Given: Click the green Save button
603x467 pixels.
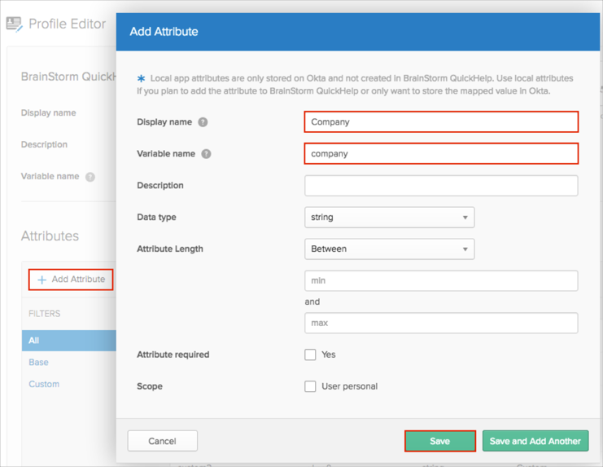Looking at the screenshot, I should [439, 441].
